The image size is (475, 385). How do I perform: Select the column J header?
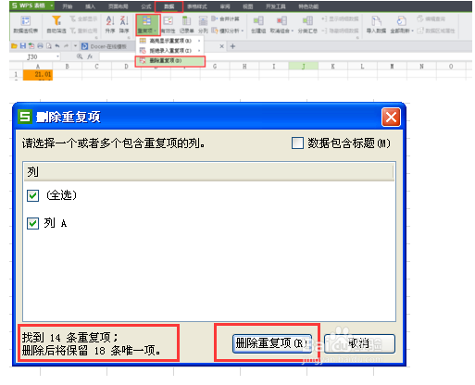(304, 66)
